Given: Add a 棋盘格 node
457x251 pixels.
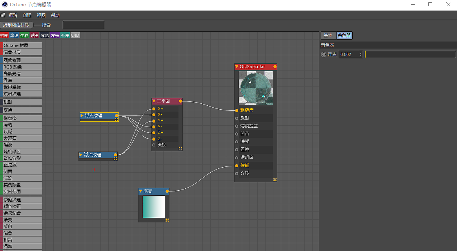Looking at the screenshot, I should point(21,118).
